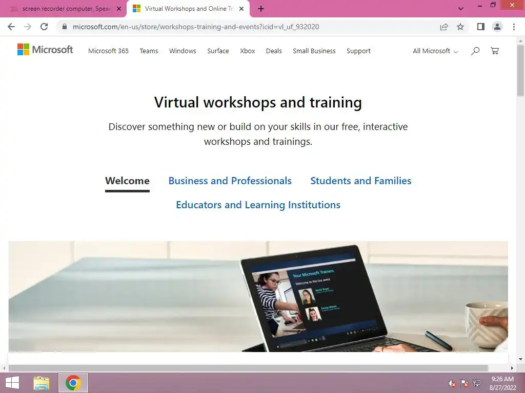Open Teams in the site navigation
Viewport: 525px width, 393px height.
(x=149, y=51)
